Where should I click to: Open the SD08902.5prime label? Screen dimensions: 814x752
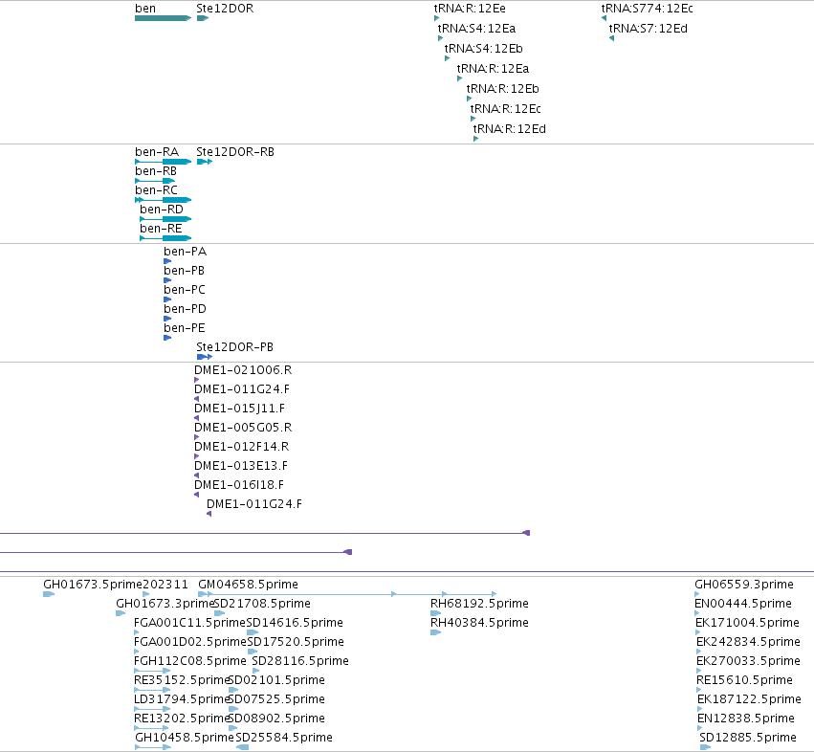(x=276, y=719)
